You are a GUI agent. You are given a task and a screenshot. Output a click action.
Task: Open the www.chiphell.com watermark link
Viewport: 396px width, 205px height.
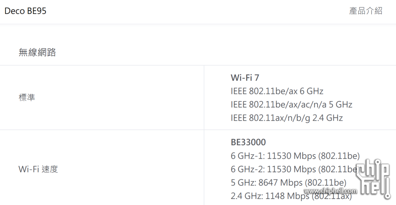330,191
